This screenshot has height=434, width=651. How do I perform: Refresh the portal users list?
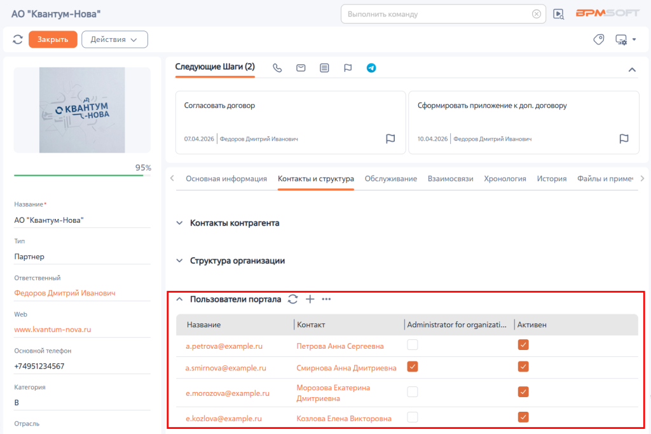coord(292,299)
